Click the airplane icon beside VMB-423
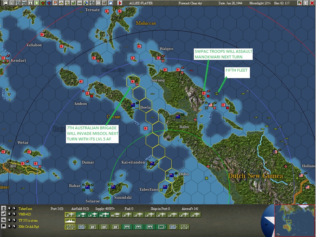Screen dimensions: 318x237 (x=3, y=214)
